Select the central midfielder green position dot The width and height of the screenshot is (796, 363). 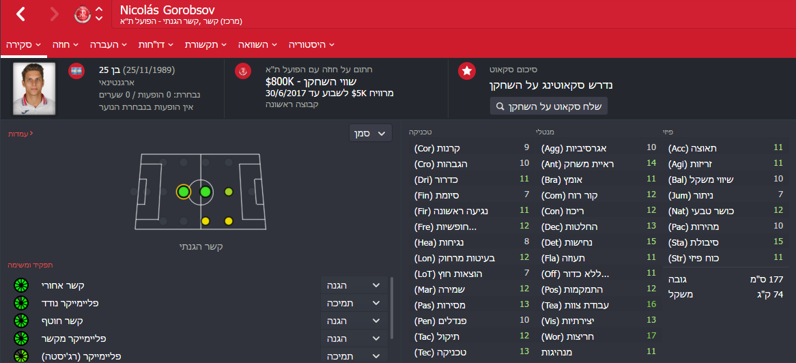click(205, 192)
